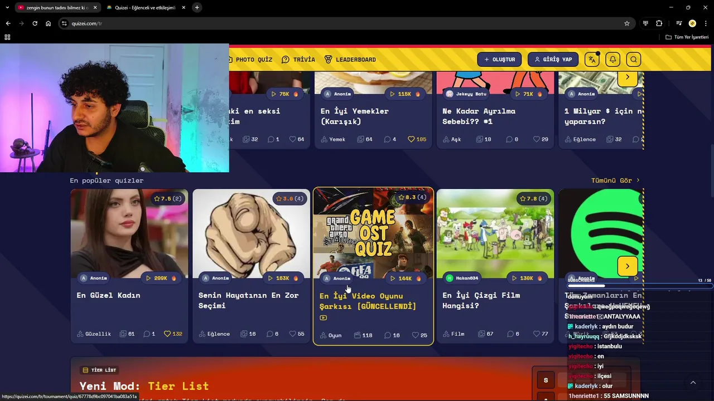Screen dimensions: 714x401
Task: Click the Güzellik category tag
Action: pyautogui.click(x=94, y=334)
